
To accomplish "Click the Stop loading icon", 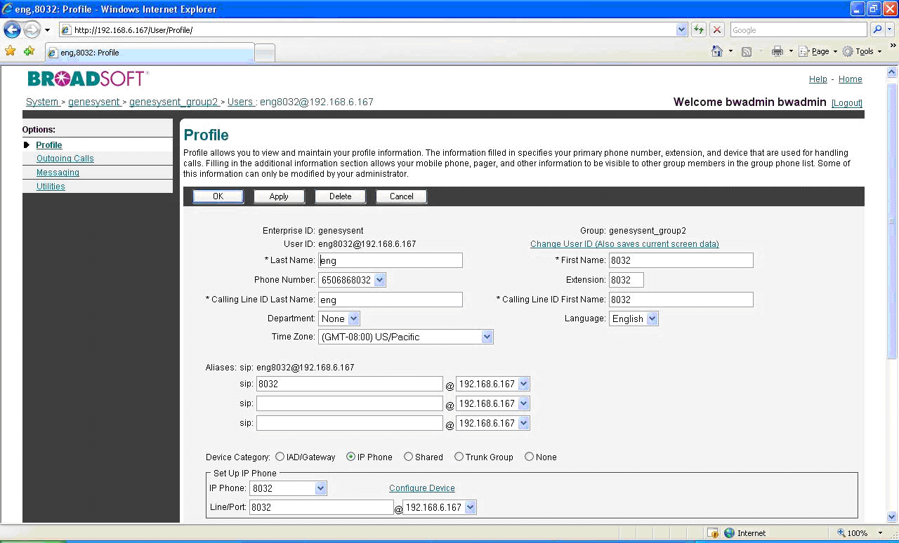I will point(716,29).
